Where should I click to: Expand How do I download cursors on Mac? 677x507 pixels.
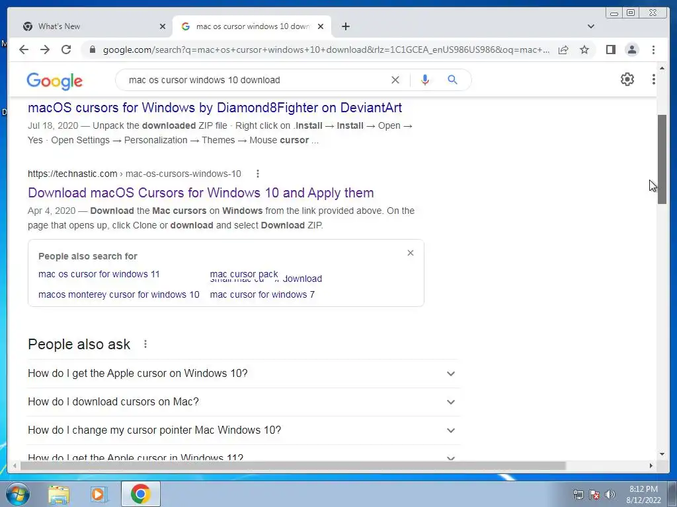point(243,402)
